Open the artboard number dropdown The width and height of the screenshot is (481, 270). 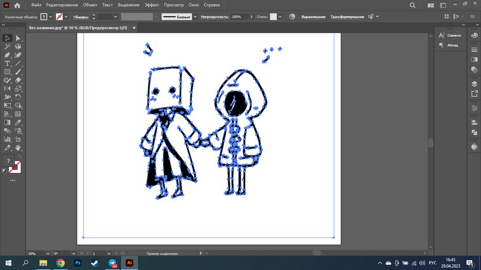[x=109, y=254]
